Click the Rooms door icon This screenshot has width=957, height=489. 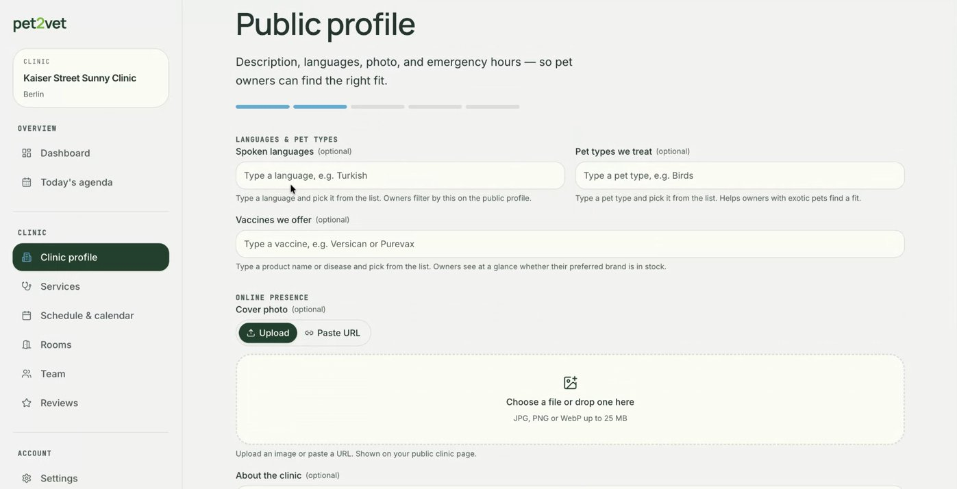27,344
